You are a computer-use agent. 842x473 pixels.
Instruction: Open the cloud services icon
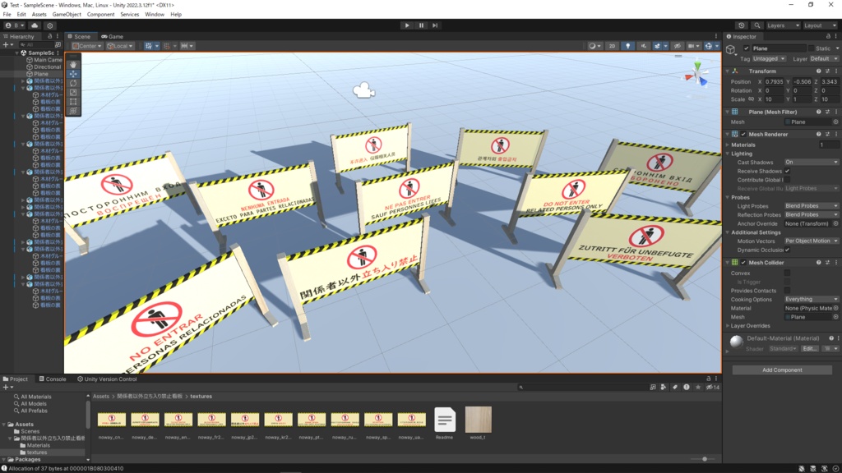35,25
